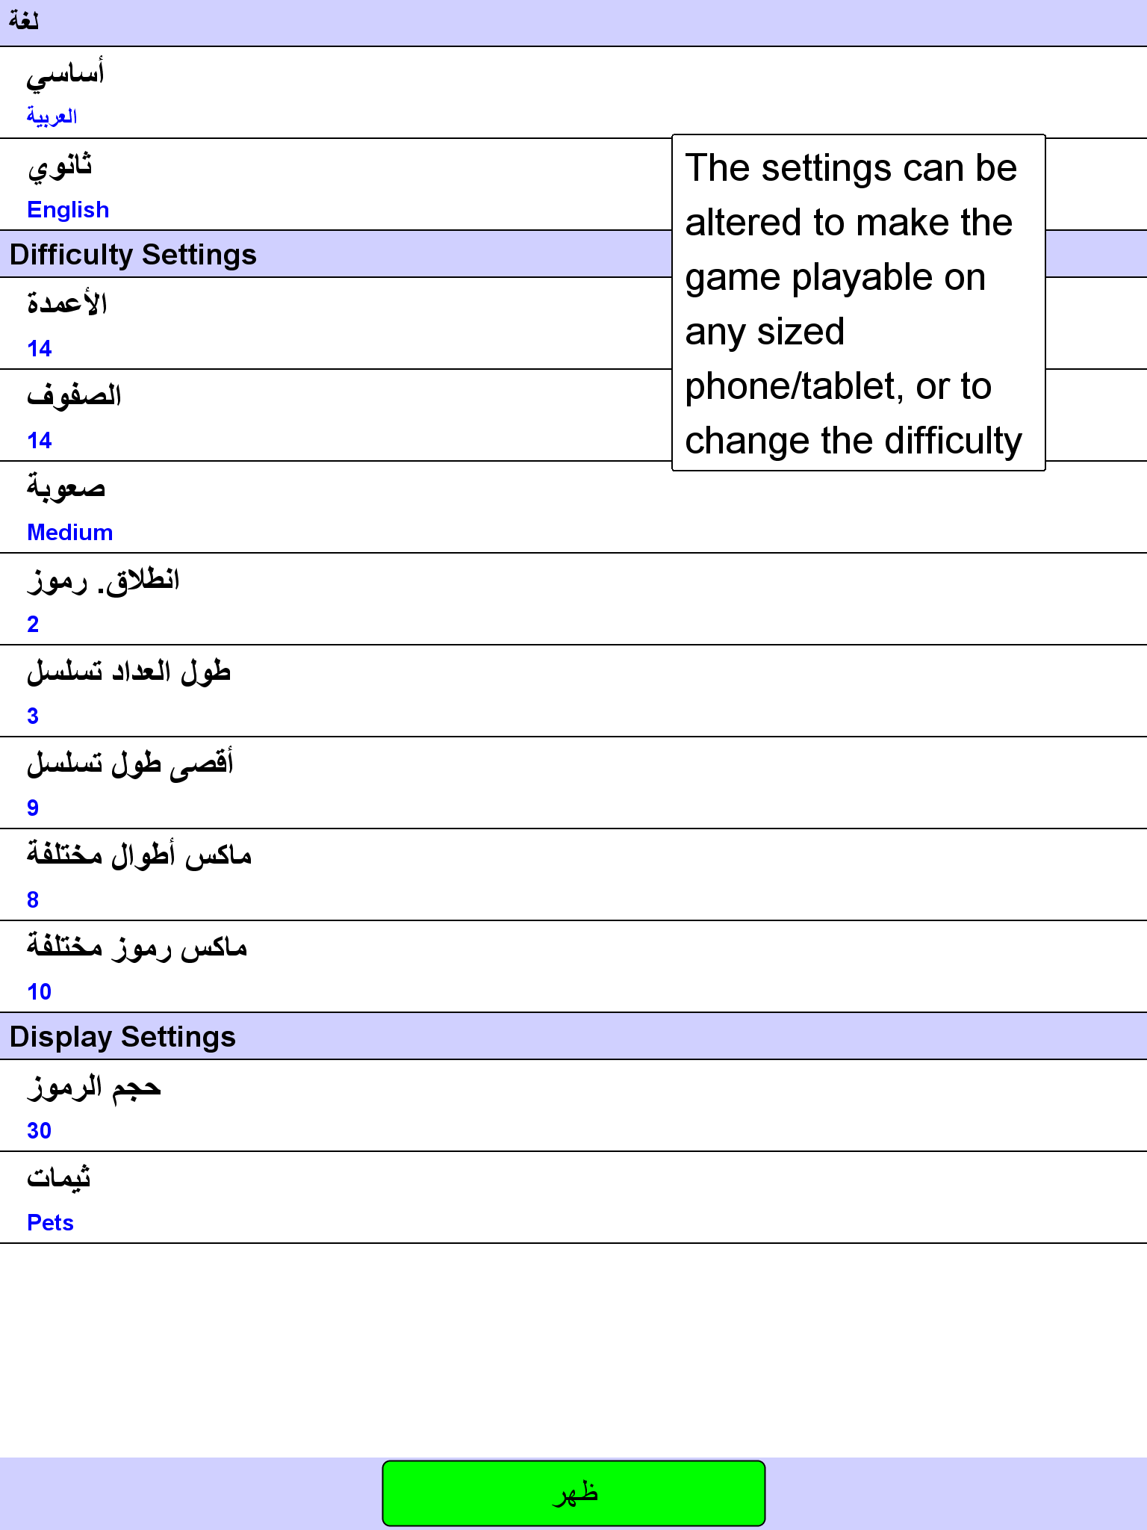The width and height of the screenshot is (1147, 1530).
Task: Open the primary language setting showing العربية
Action: [x=573, y=93]
